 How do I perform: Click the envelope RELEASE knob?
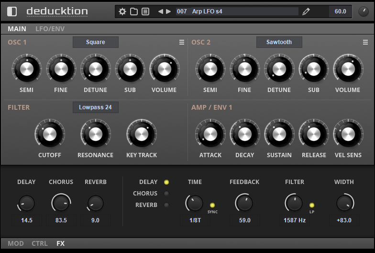click(314, 134)
